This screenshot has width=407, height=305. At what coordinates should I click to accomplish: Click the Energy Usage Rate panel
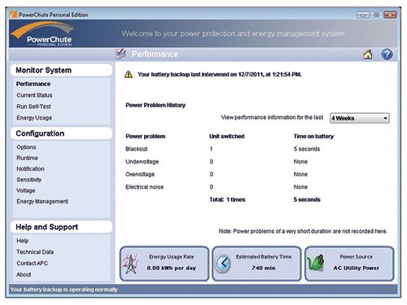coord(164,264)
